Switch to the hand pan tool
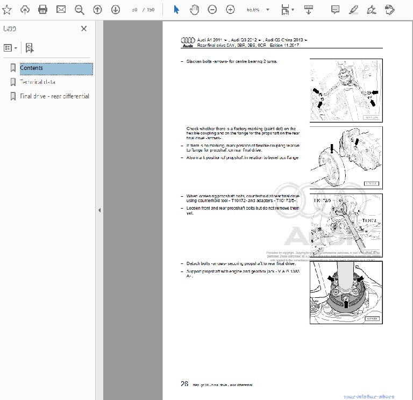This screenshot has height=400, width=413. (194, 9)
